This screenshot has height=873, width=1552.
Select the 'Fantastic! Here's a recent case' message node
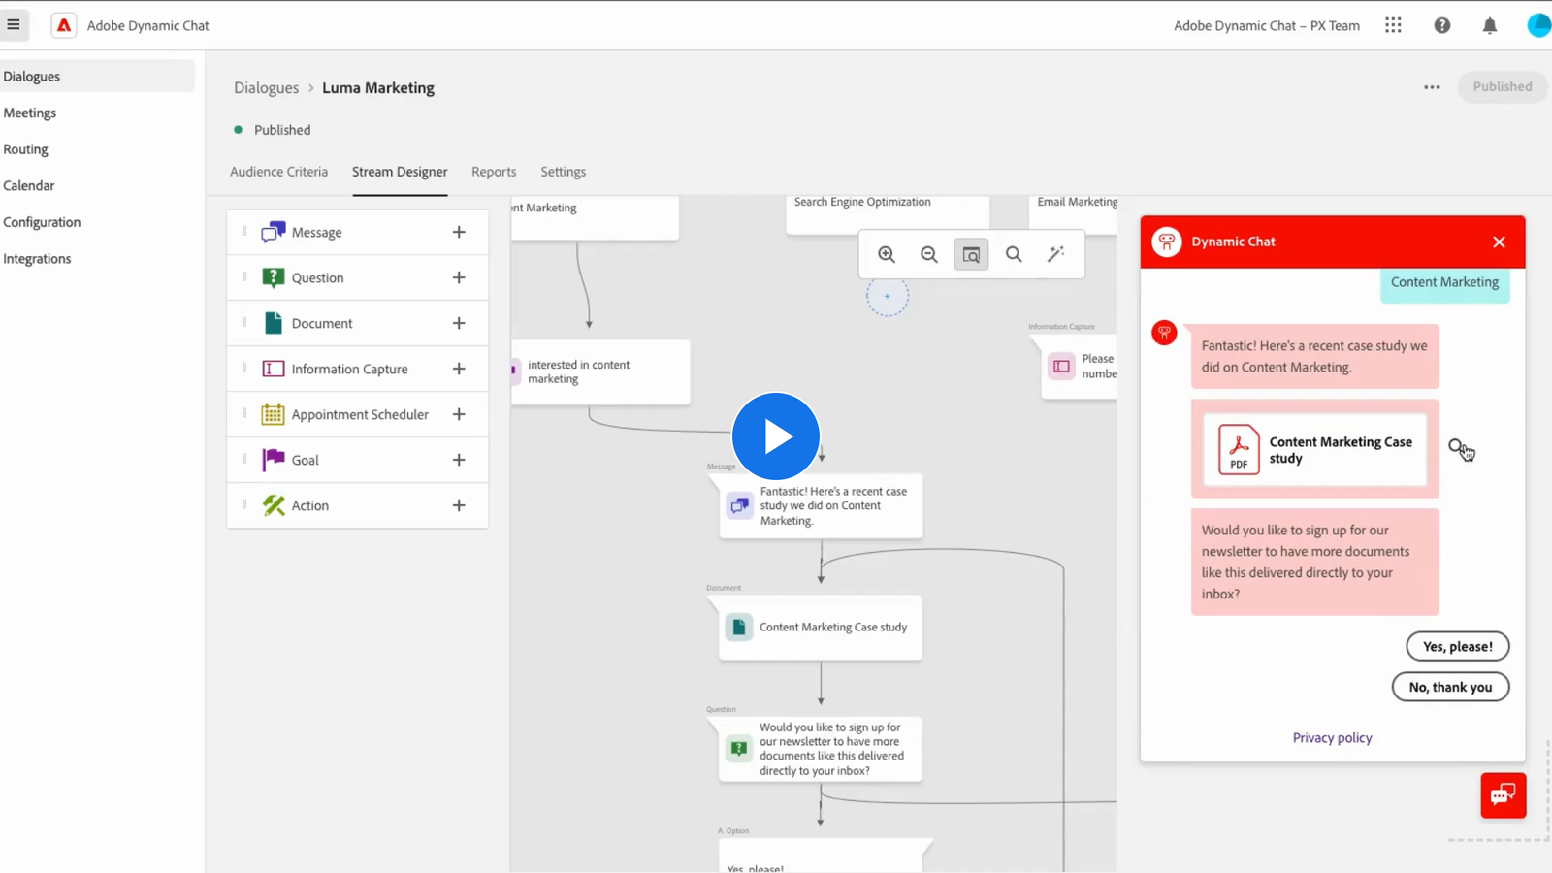[x=821, y=506]
